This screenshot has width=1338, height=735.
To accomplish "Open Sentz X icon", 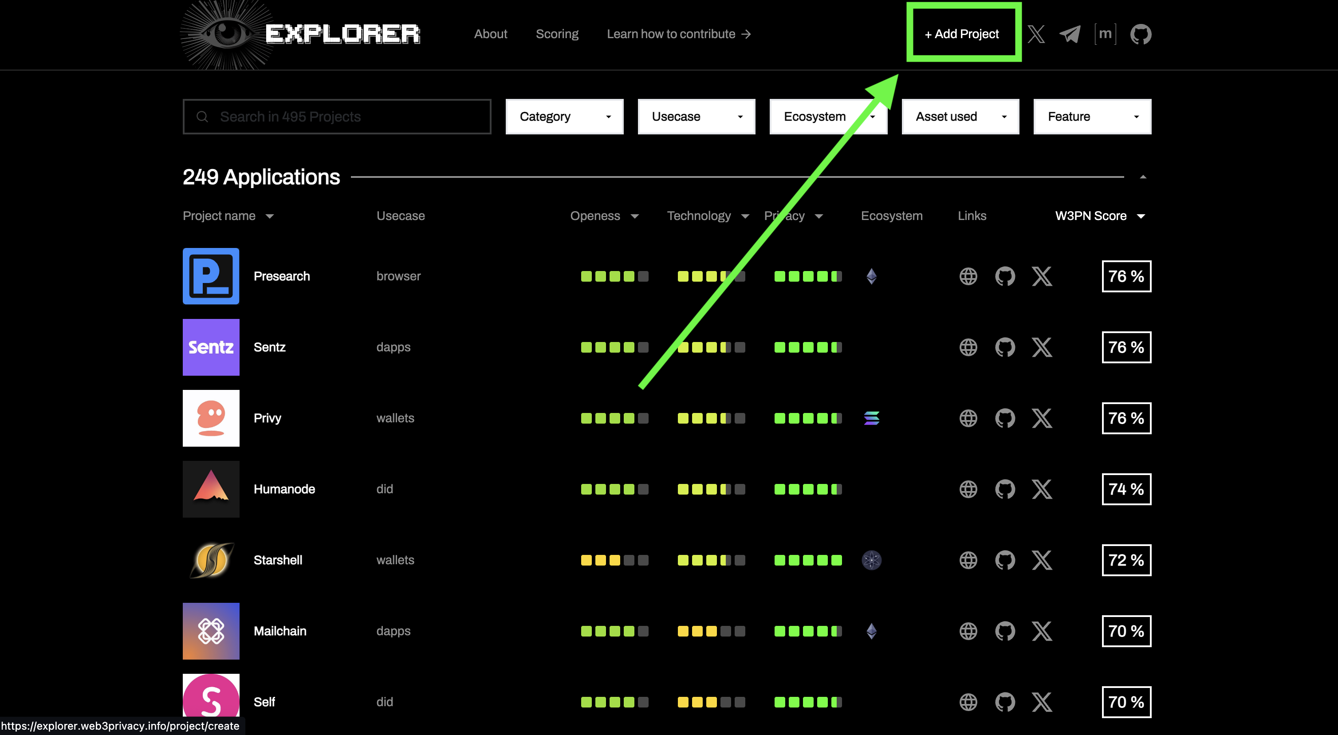I will [1042, 347].
